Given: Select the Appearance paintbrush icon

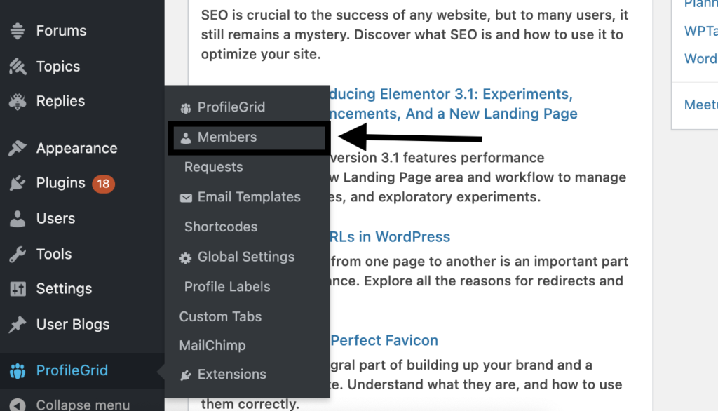Looking at the screenshot, I should click(x=19, y=148).
